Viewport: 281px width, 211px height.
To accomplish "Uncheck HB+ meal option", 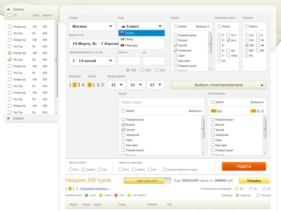I will [247, 45].
